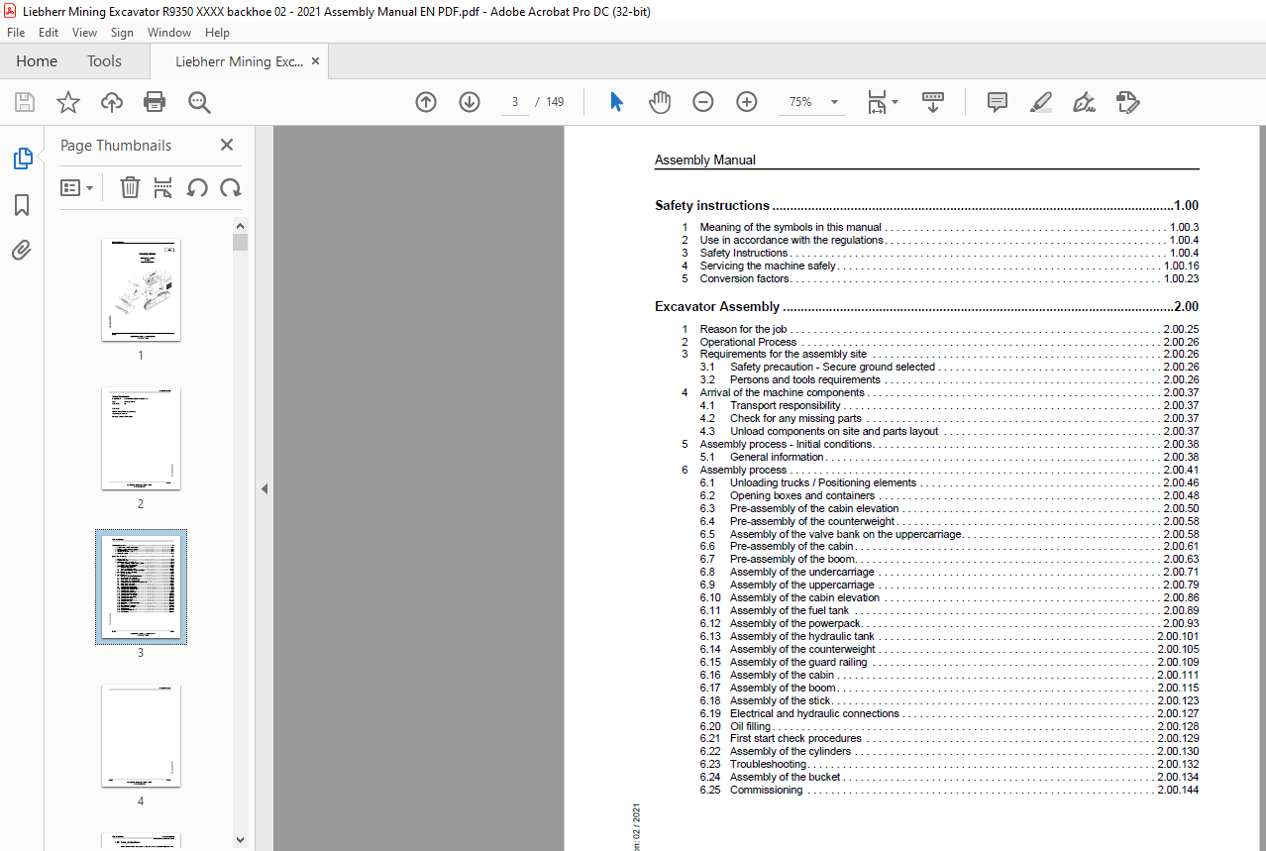Open Page Thumbnails sidebar icon
The image size is (1266, 851).
(22, 159)
